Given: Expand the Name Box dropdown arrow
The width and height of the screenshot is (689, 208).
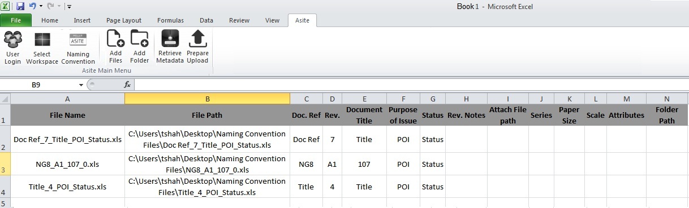Looking at the screenshot, I should (81, 85).
